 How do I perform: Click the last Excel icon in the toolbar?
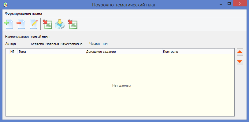(x=72, y=24)
